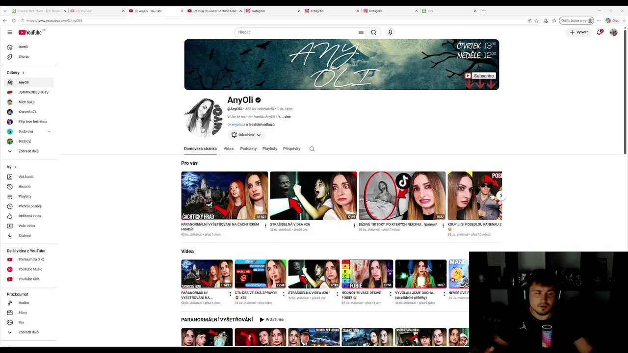Open Přehrát později list
The width and height of the screenshot is (628, 353).
click(x=30, y=206)
